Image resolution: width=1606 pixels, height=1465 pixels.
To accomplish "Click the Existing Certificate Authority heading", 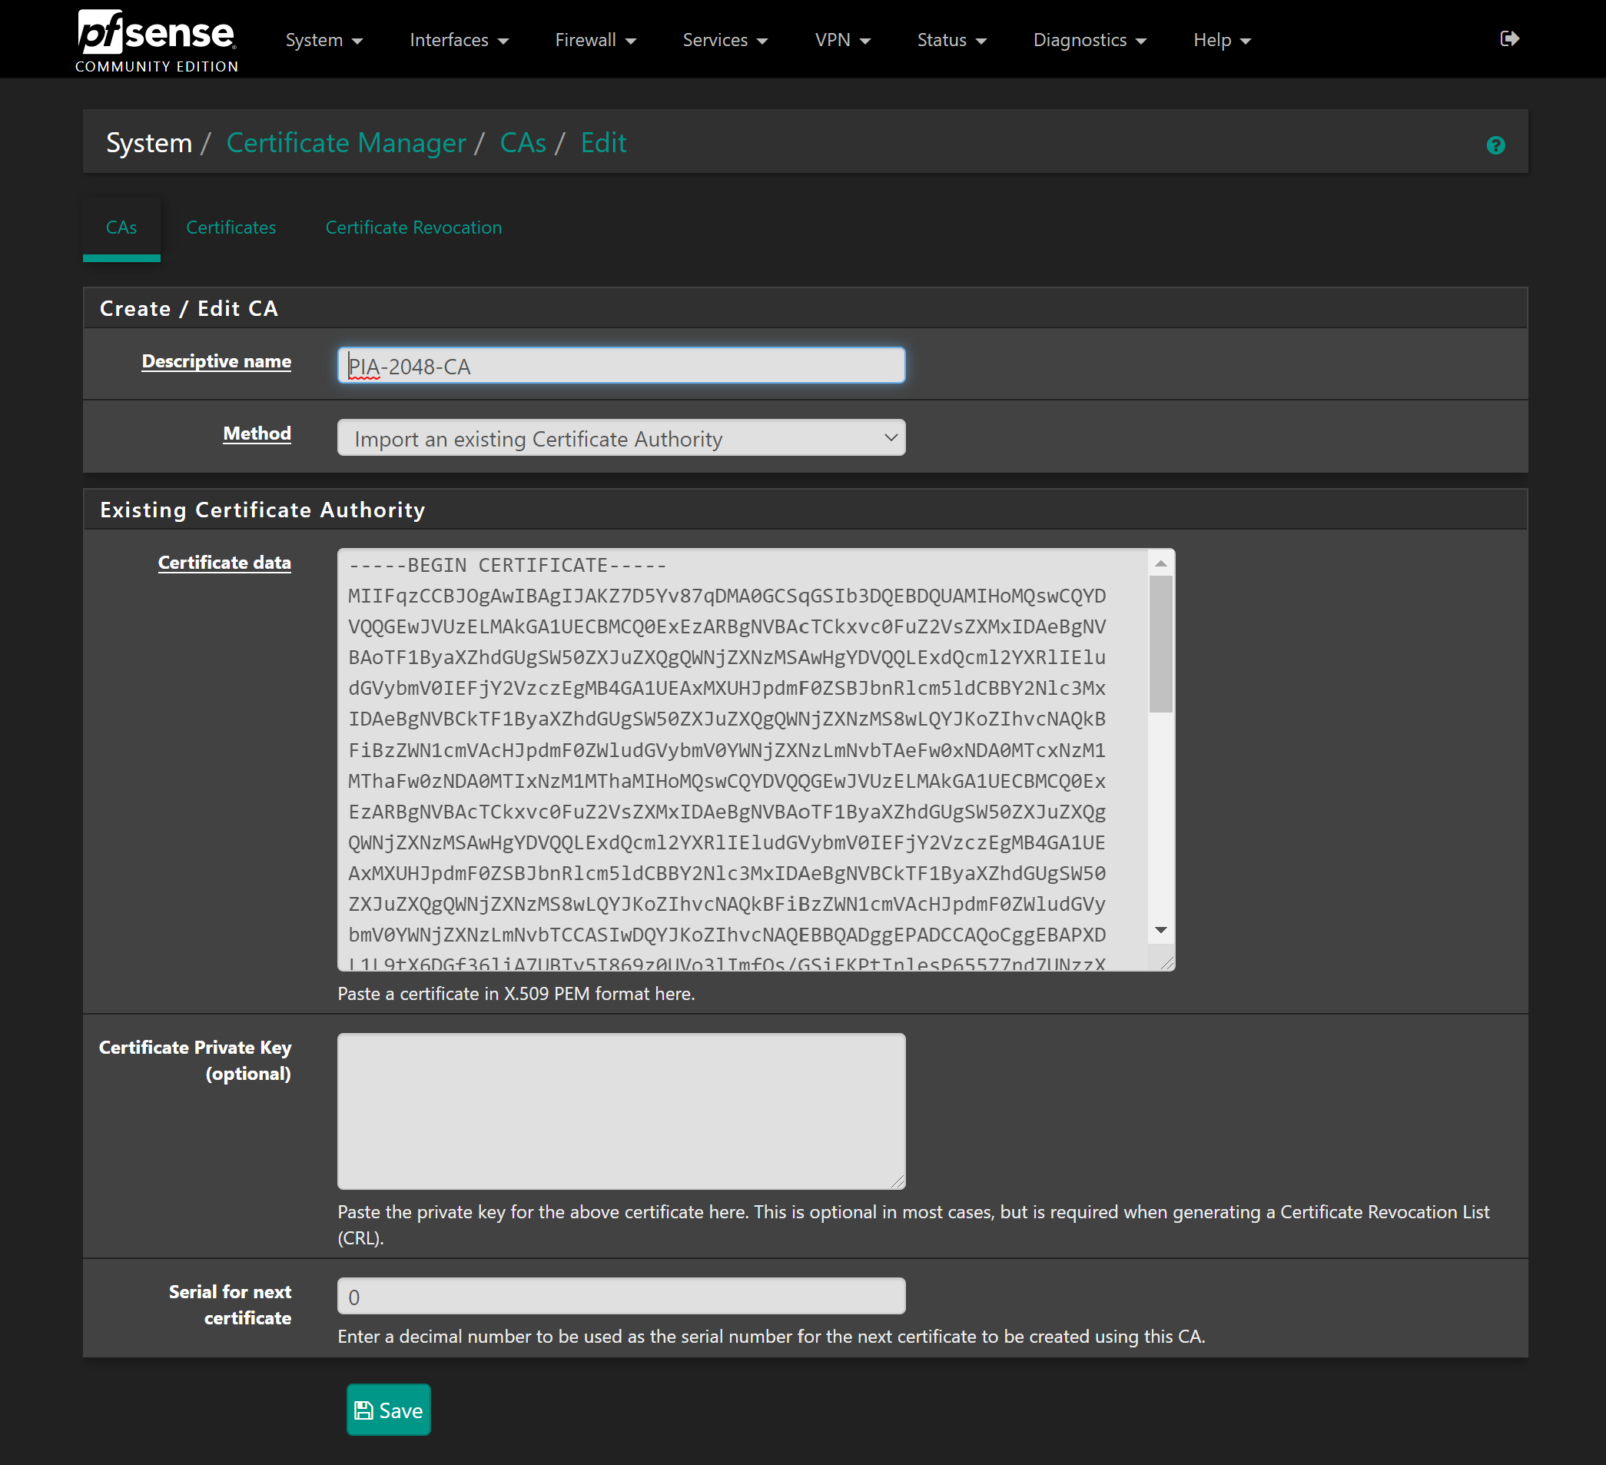I will click(x=262, y=510).
